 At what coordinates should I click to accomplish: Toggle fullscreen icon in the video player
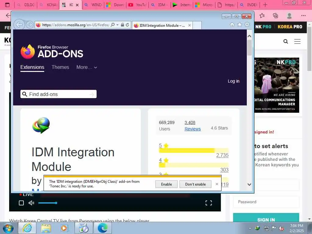click(208, 203)
